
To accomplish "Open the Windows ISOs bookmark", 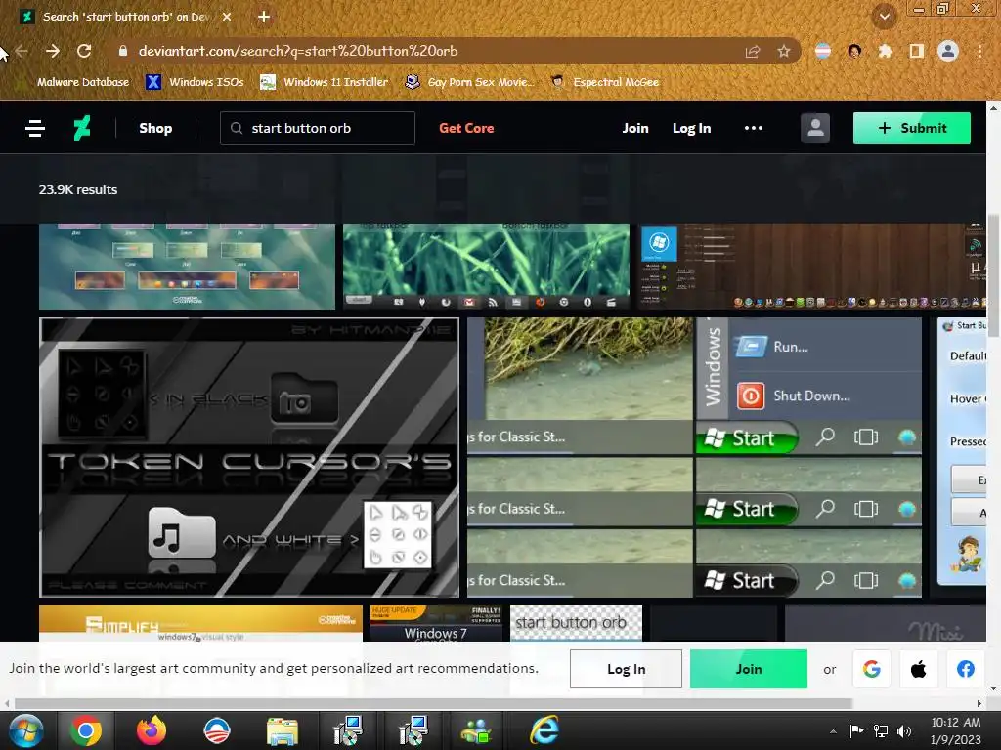I will click(196, 82).
